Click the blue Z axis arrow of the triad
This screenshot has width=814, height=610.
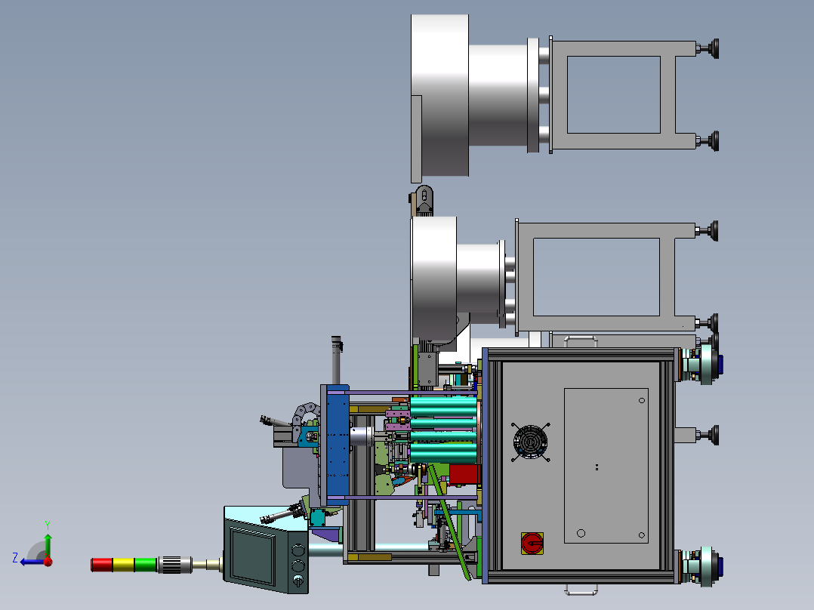click(31, 562)
